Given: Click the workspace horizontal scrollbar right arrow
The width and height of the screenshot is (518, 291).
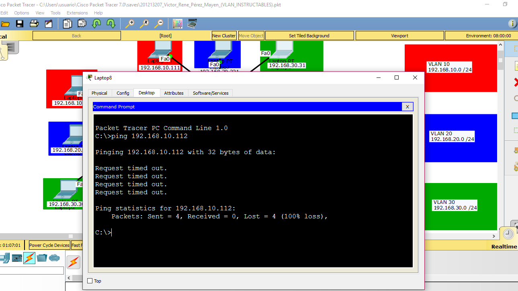Looking at the screenshot, I should (x=495, y=236).
